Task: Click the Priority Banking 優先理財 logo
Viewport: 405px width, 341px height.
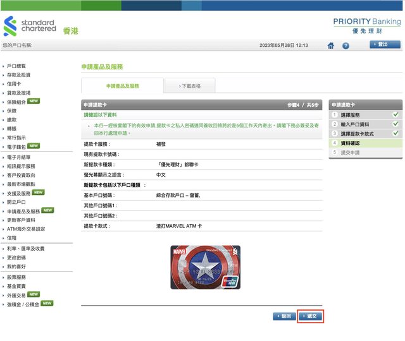Action: 366,25
